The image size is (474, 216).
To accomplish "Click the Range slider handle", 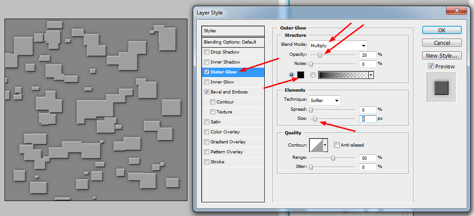I will click(x=333, y=158).
